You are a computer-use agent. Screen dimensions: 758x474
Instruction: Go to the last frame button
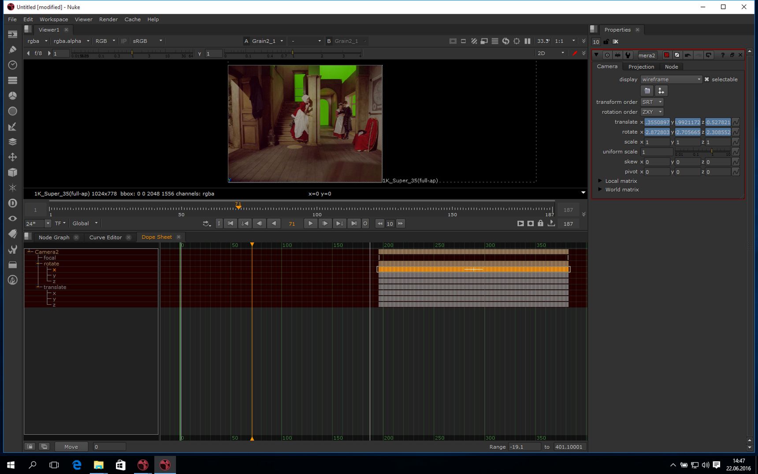[354, 224]
